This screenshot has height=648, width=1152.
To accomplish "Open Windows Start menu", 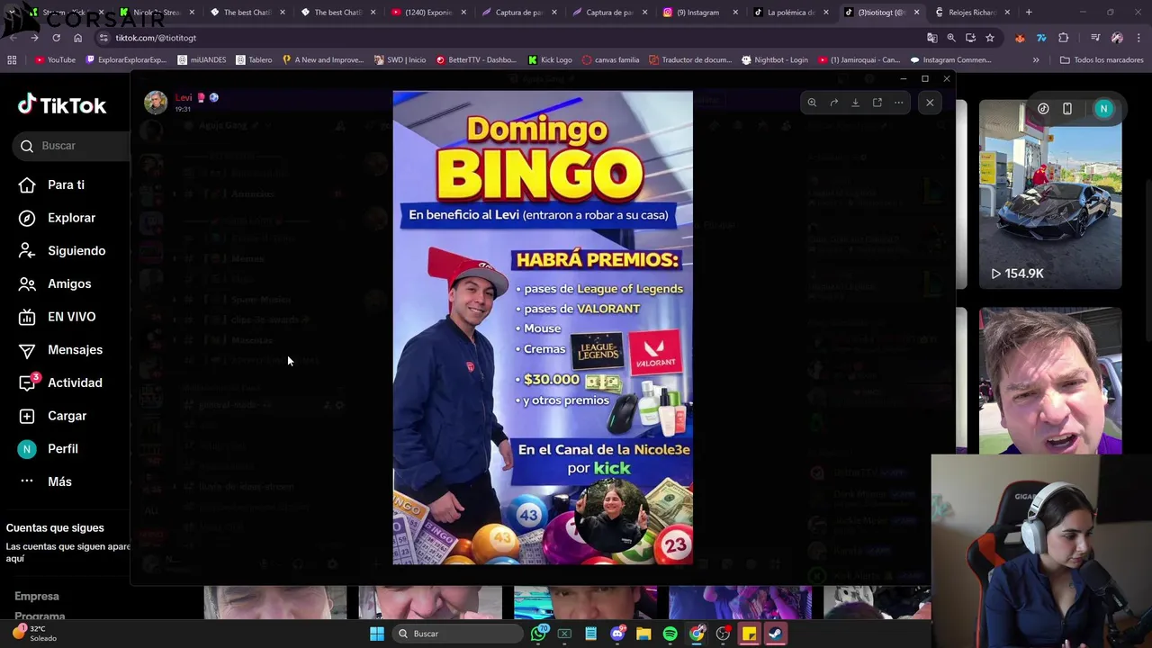I will [x=377, y=634].
